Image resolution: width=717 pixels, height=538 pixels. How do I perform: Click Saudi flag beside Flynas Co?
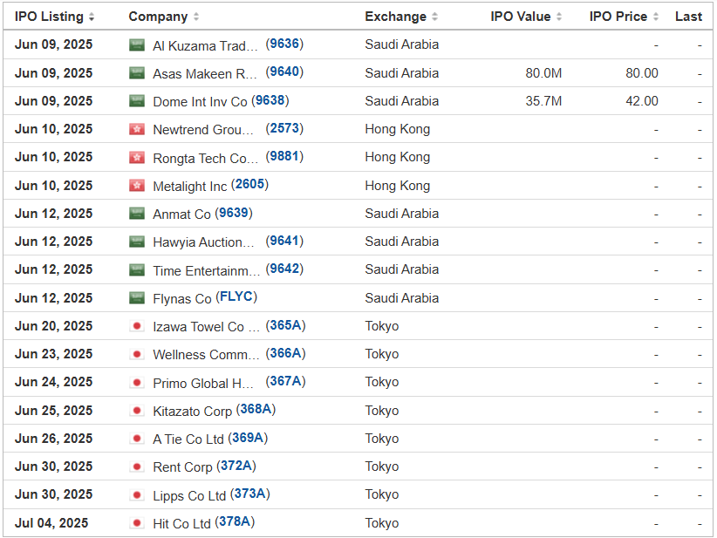pyautogui.click(x=137, y=298)
